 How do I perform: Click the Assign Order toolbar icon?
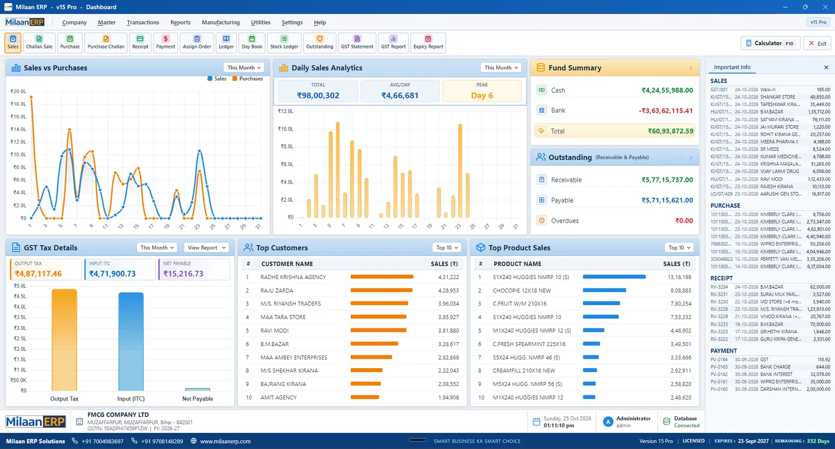(197, 43)
